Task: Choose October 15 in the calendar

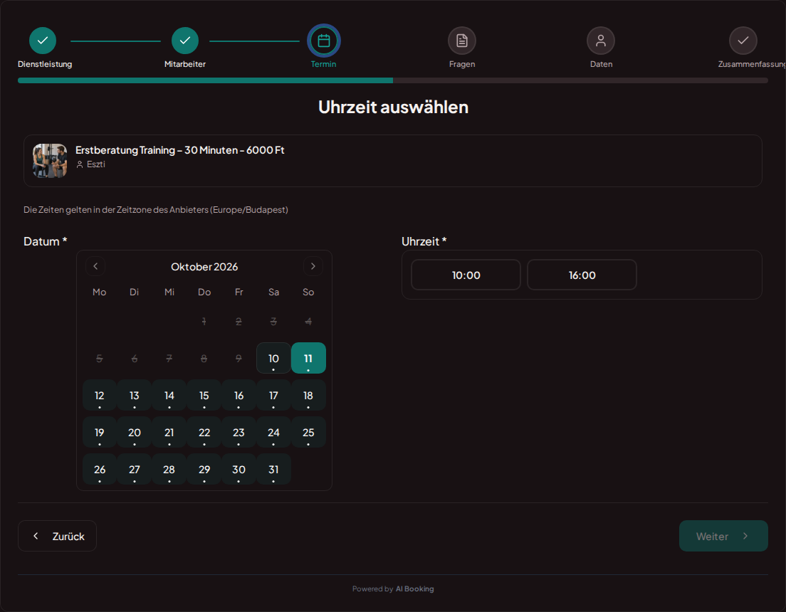Action: point(204,395)
